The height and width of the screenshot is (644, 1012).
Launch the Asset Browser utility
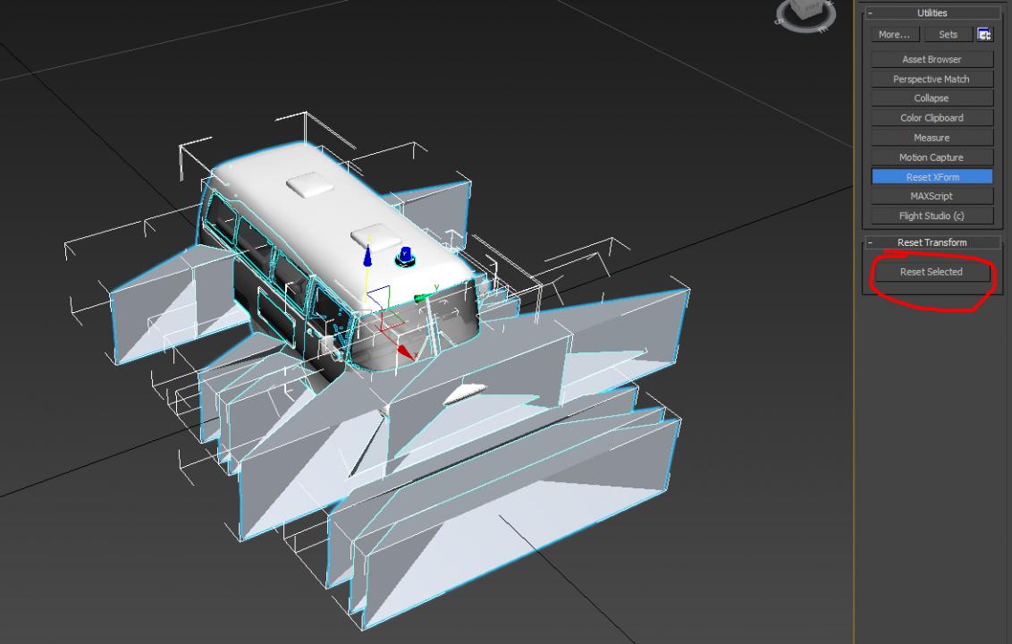pos(932,59)
